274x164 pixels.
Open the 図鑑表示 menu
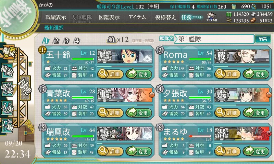109,17
